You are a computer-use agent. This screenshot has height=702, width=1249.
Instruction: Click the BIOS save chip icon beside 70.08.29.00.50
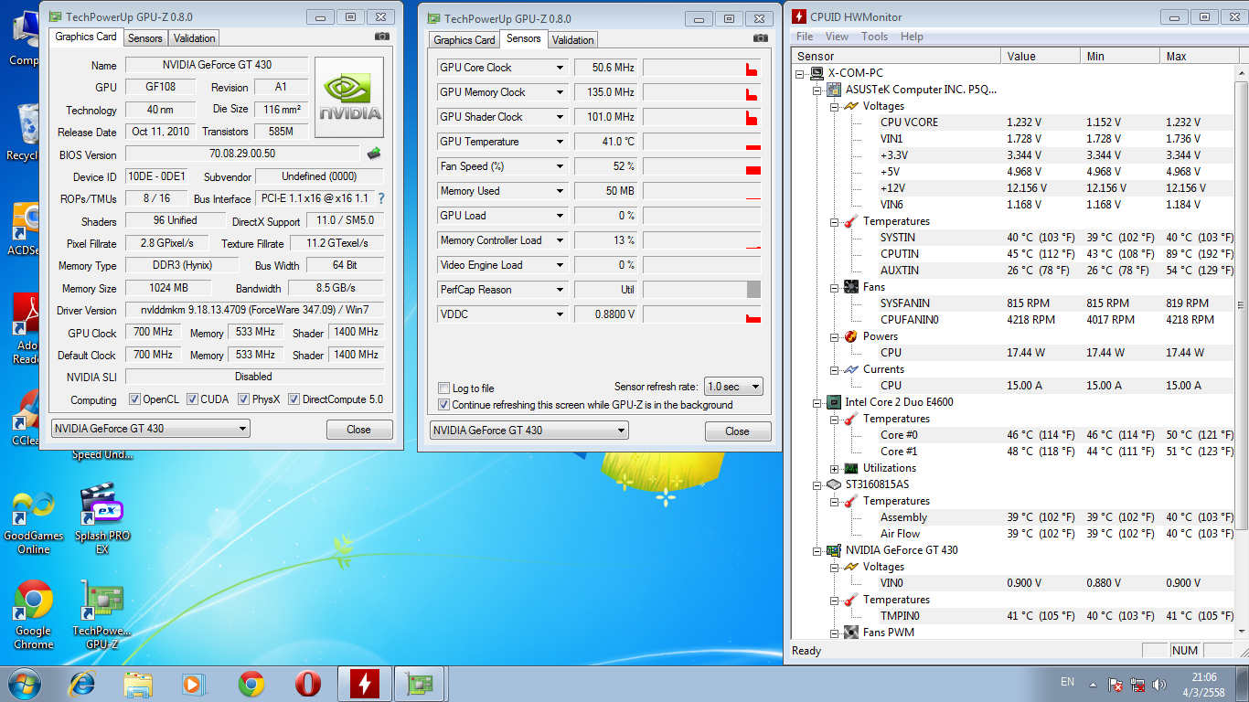point(374,154)
